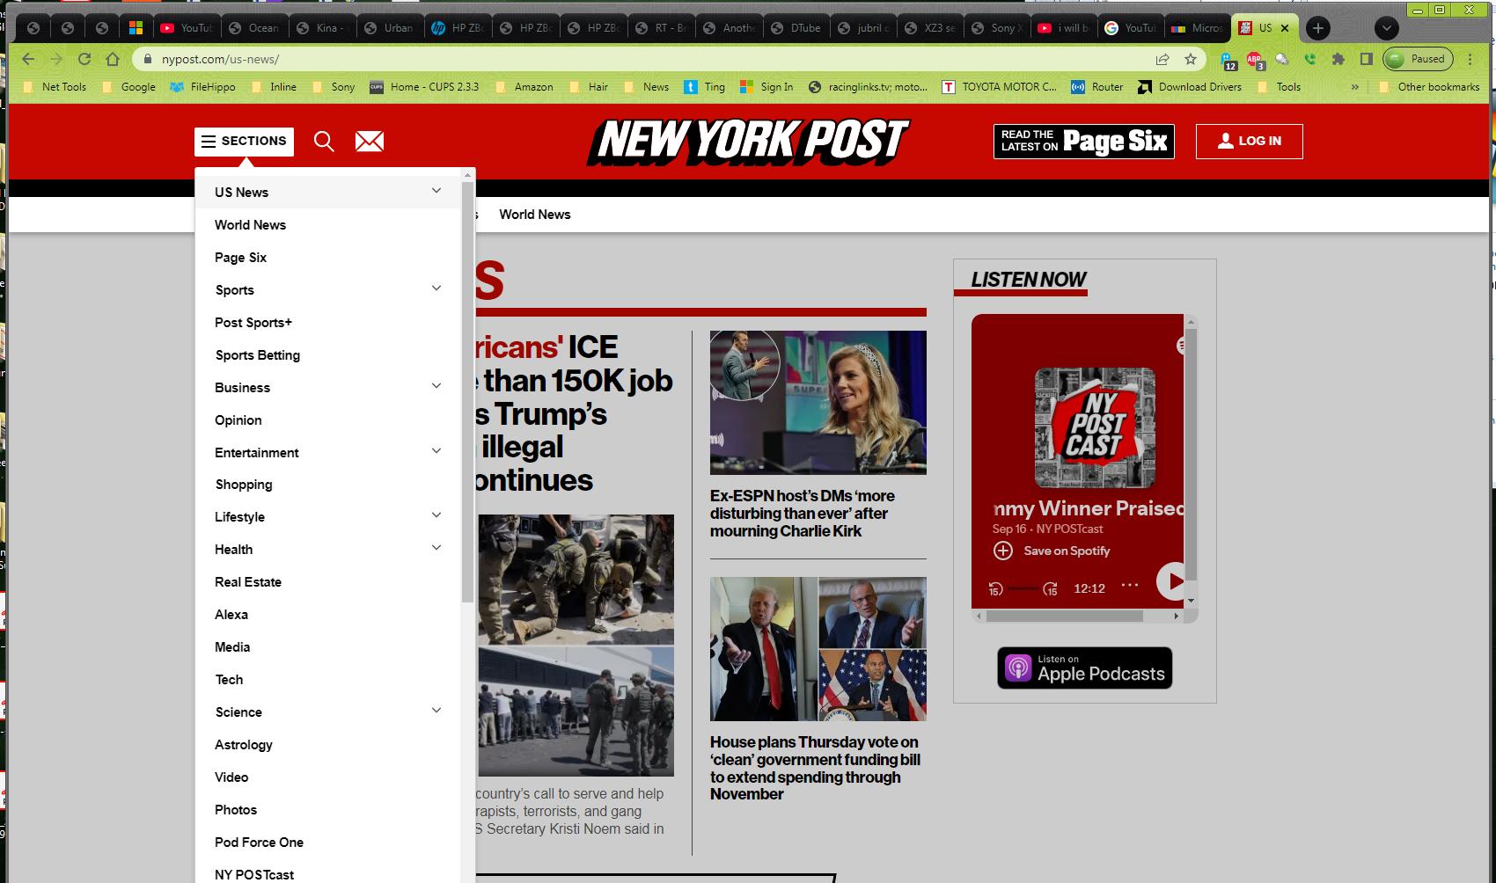Click the Ex-ESPN host article thumbnail
The image size is (1496, 883).
pyautogui.click(x=818, y=403)
